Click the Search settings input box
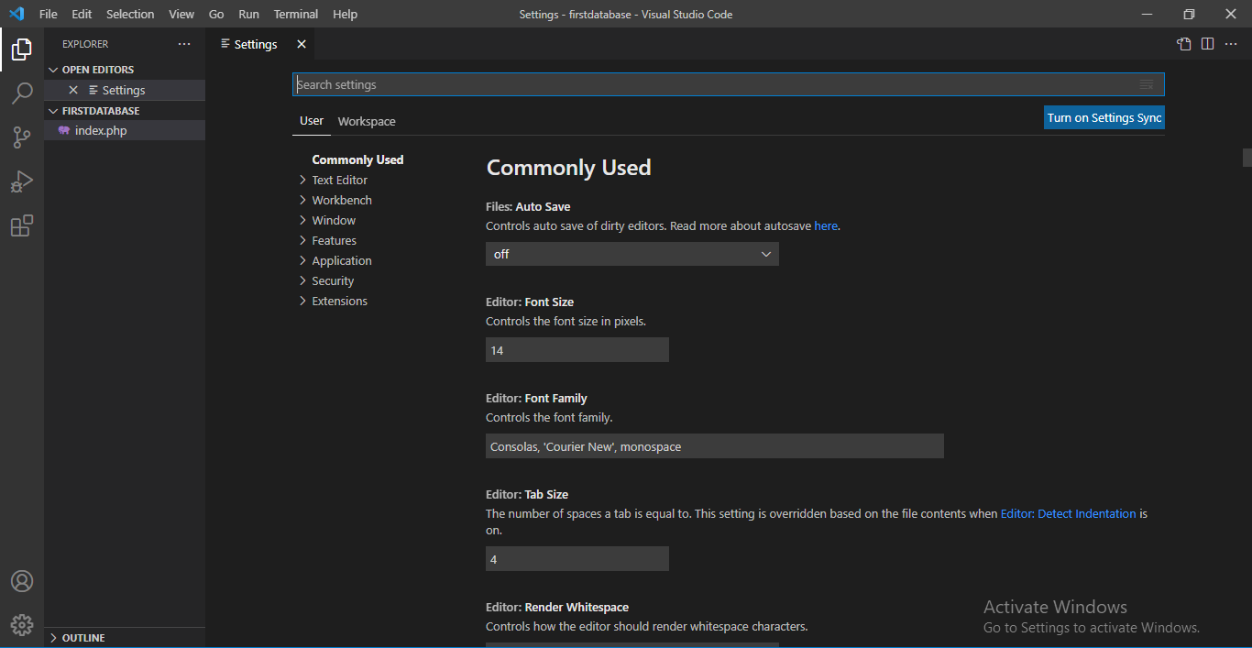Viewport: 1252px width, 648px height. tap(715, 84)
